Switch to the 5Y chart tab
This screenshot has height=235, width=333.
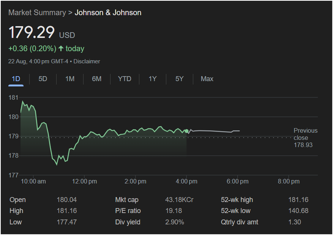[180, 79]
